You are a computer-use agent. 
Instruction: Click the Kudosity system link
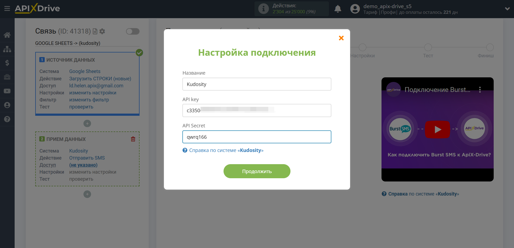(x=79, y=151)
